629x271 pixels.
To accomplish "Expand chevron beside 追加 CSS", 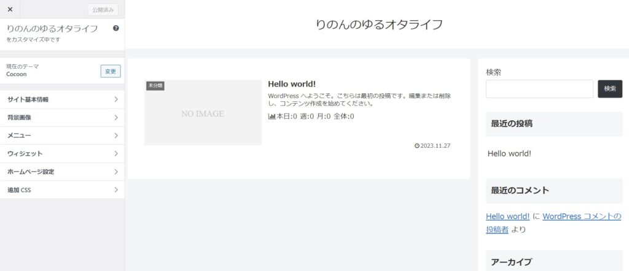I will [116, 189].
